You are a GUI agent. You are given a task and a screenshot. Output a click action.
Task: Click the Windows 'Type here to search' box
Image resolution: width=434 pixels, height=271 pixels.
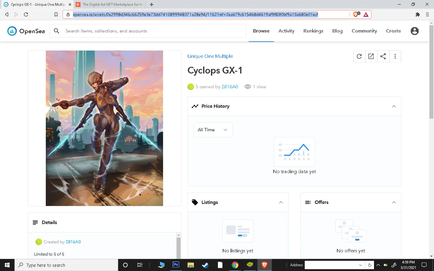tap(66, 265)
